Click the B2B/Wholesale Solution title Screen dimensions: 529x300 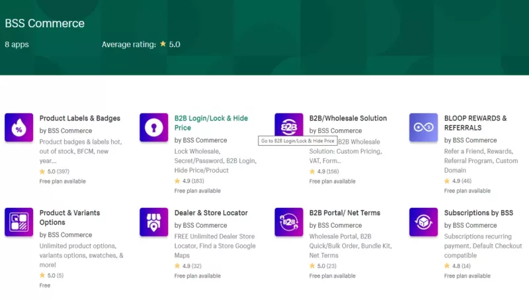tap(348, 119)
